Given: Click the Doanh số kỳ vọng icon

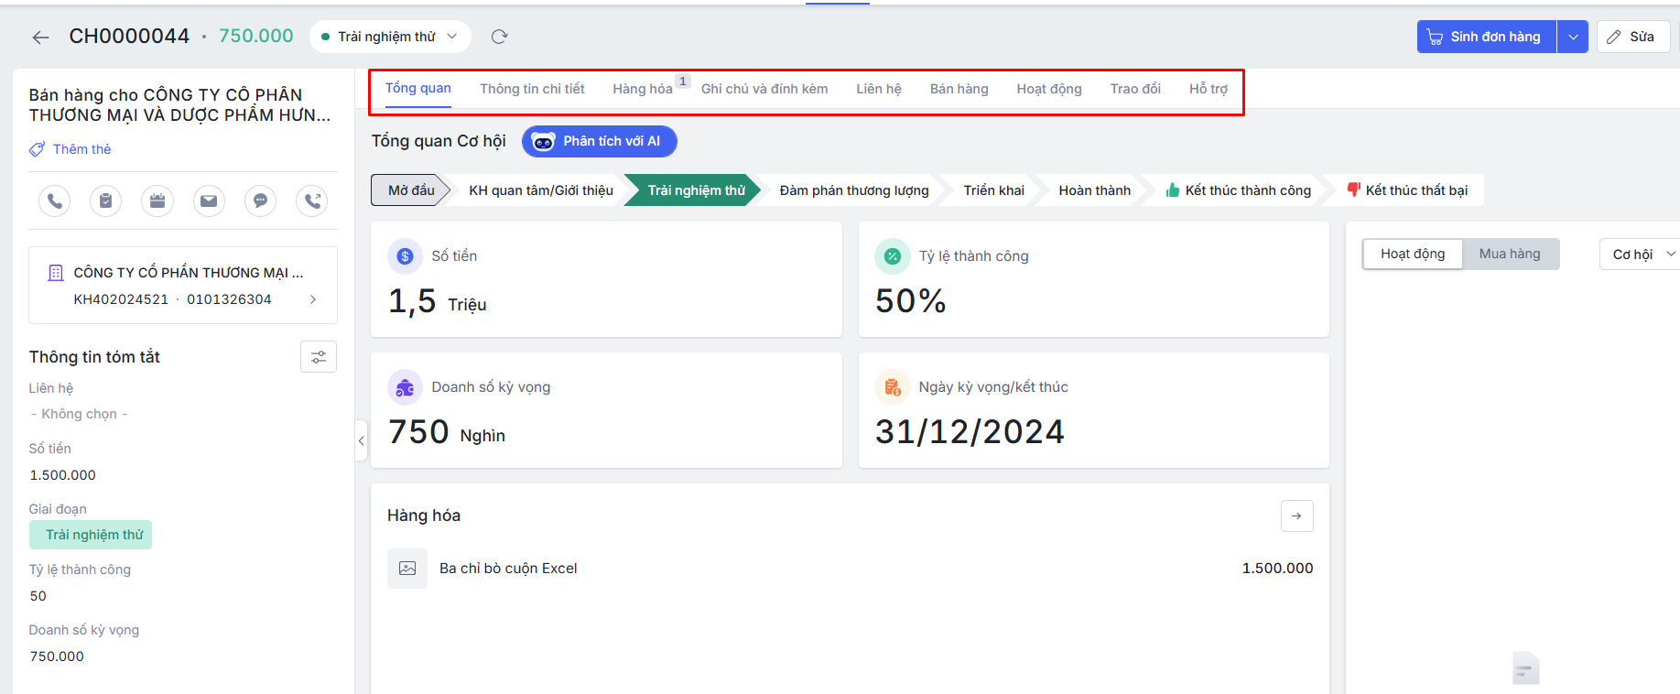Looking at the screenshot, I should click(x=406, y=387).
